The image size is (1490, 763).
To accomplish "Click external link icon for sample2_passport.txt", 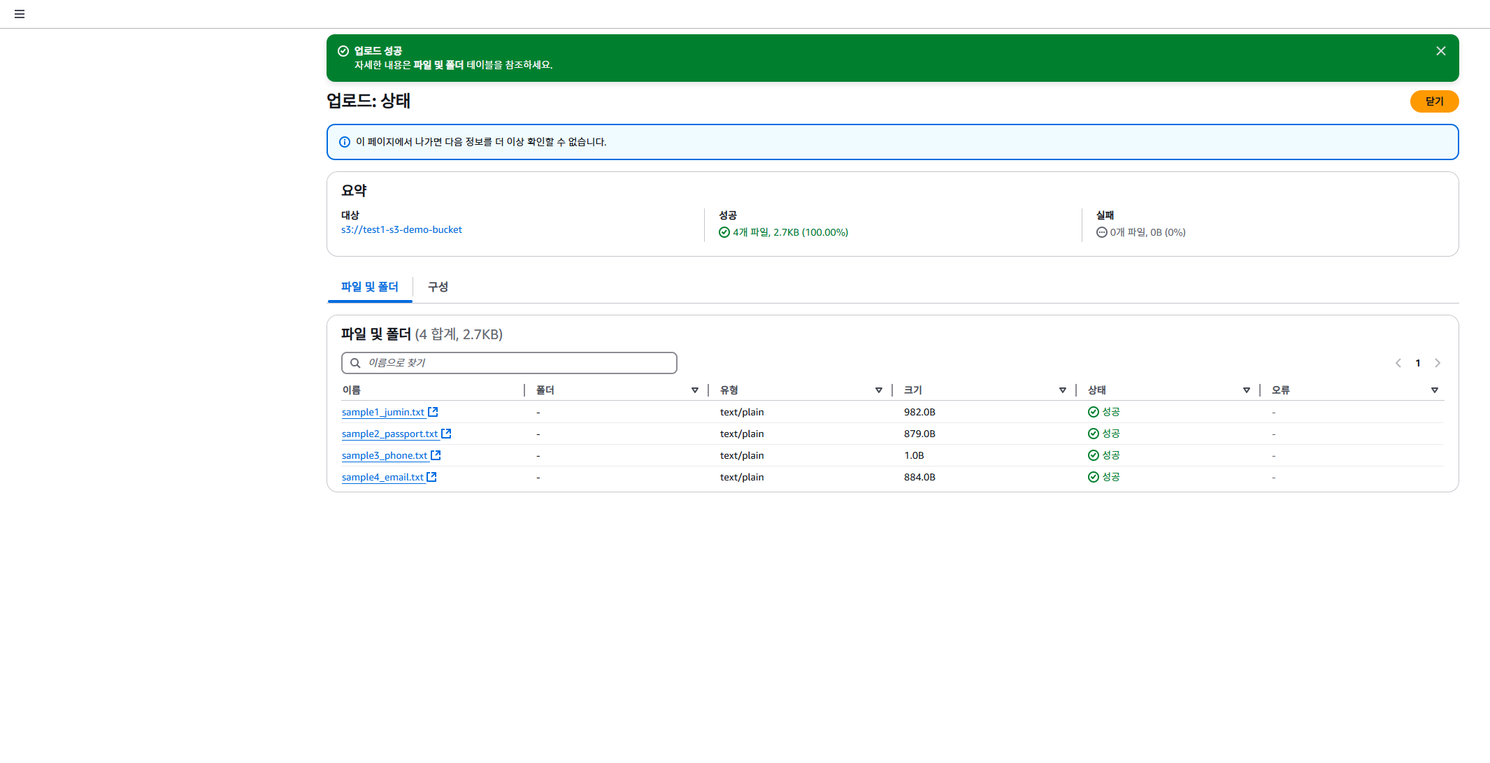I will (x=446, y=434).
